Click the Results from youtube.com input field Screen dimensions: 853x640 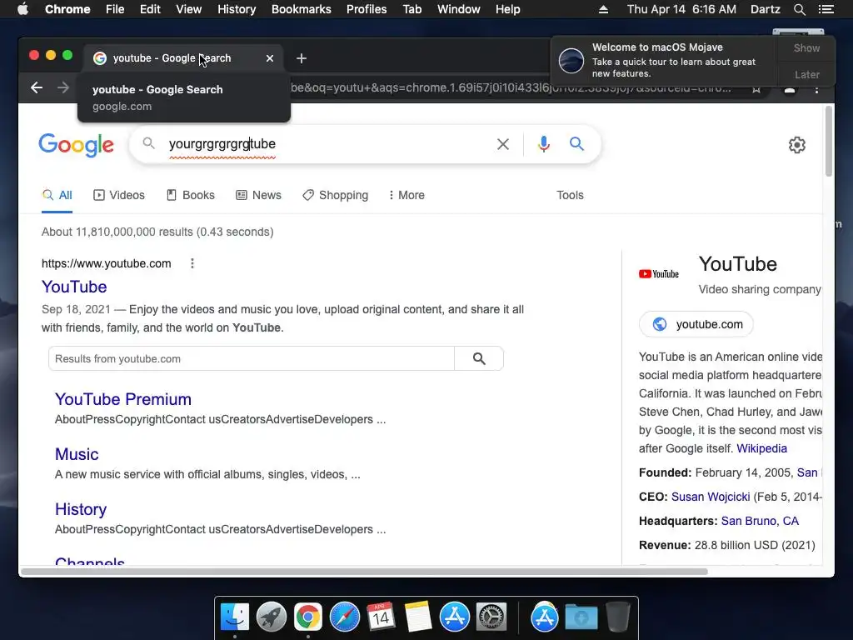(x=252, y=358)
